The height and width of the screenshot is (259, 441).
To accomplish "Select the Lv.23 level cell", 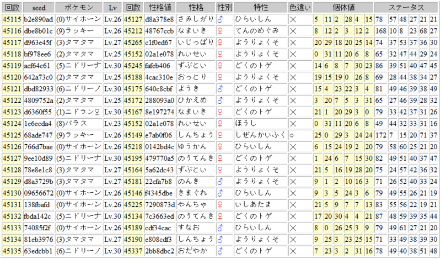I will (x=112, y=124).
